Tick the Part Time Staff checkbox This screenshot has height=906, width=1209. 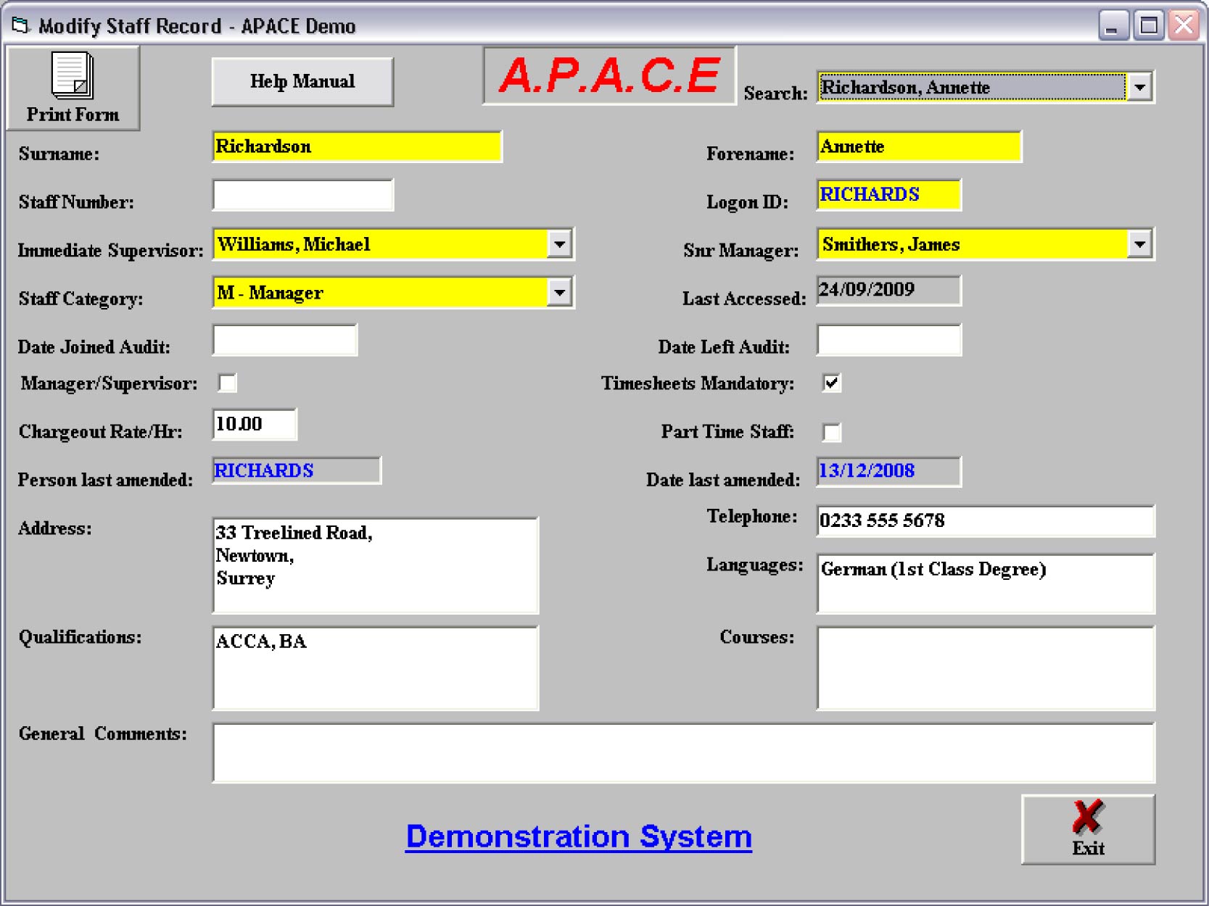tap(832, 432)
